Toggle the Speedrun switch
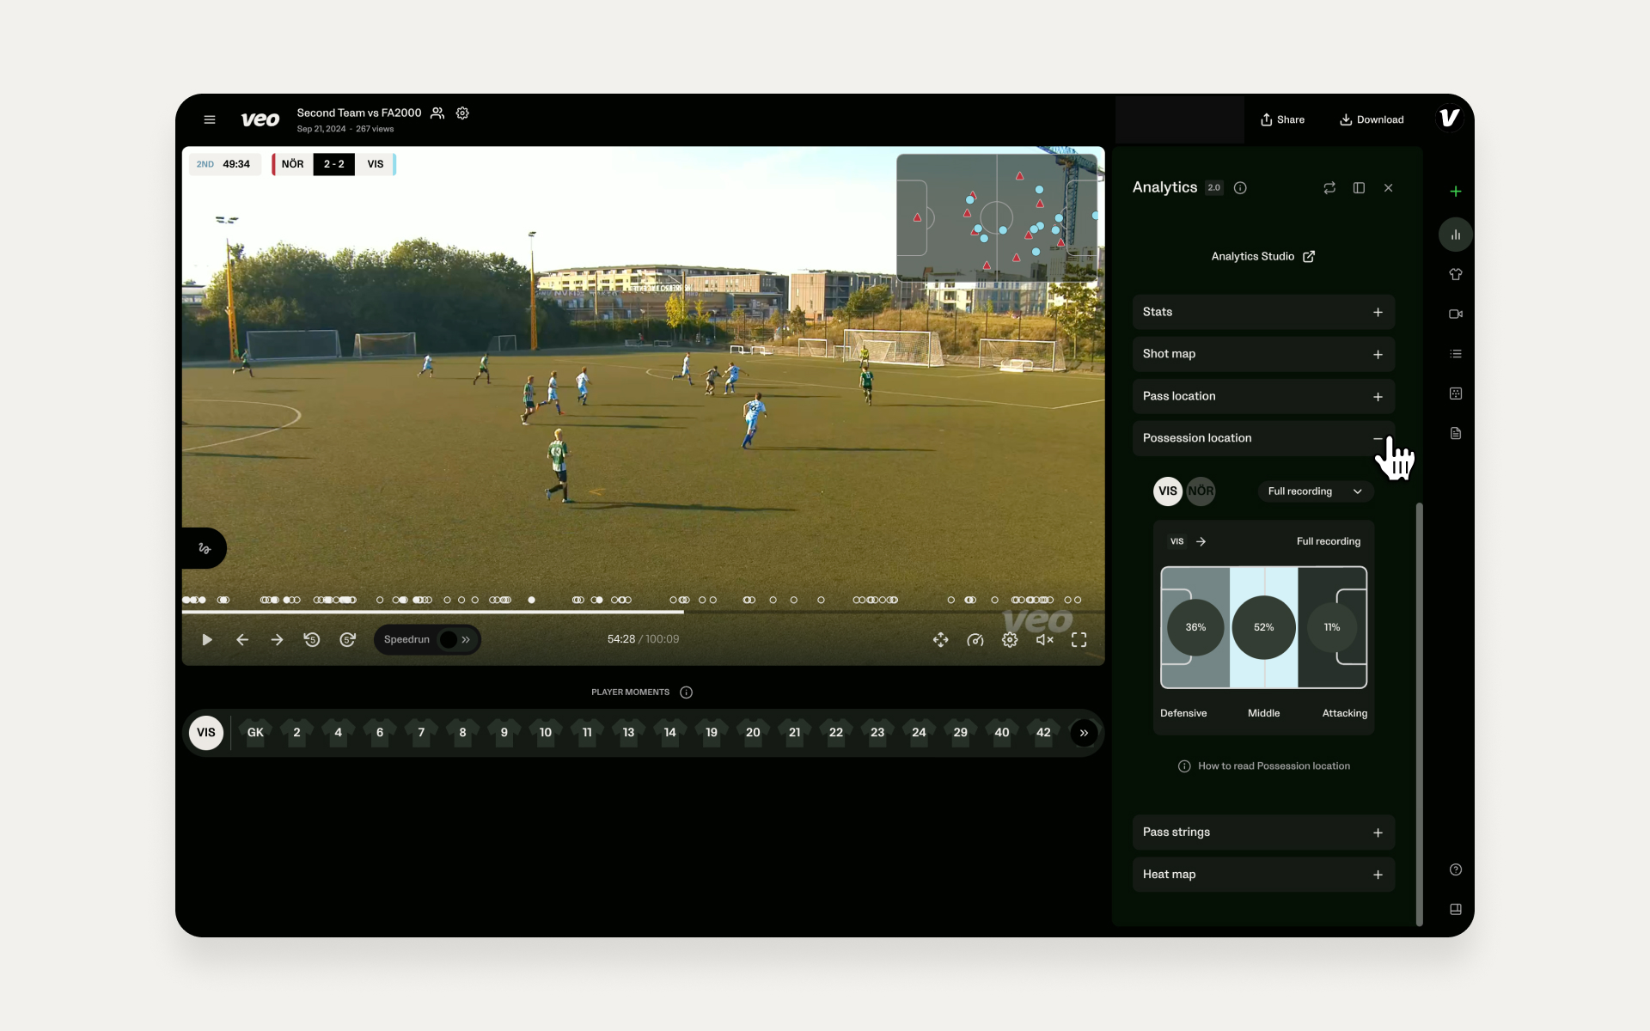The image size is (1650, 1031). coord(455,639)
